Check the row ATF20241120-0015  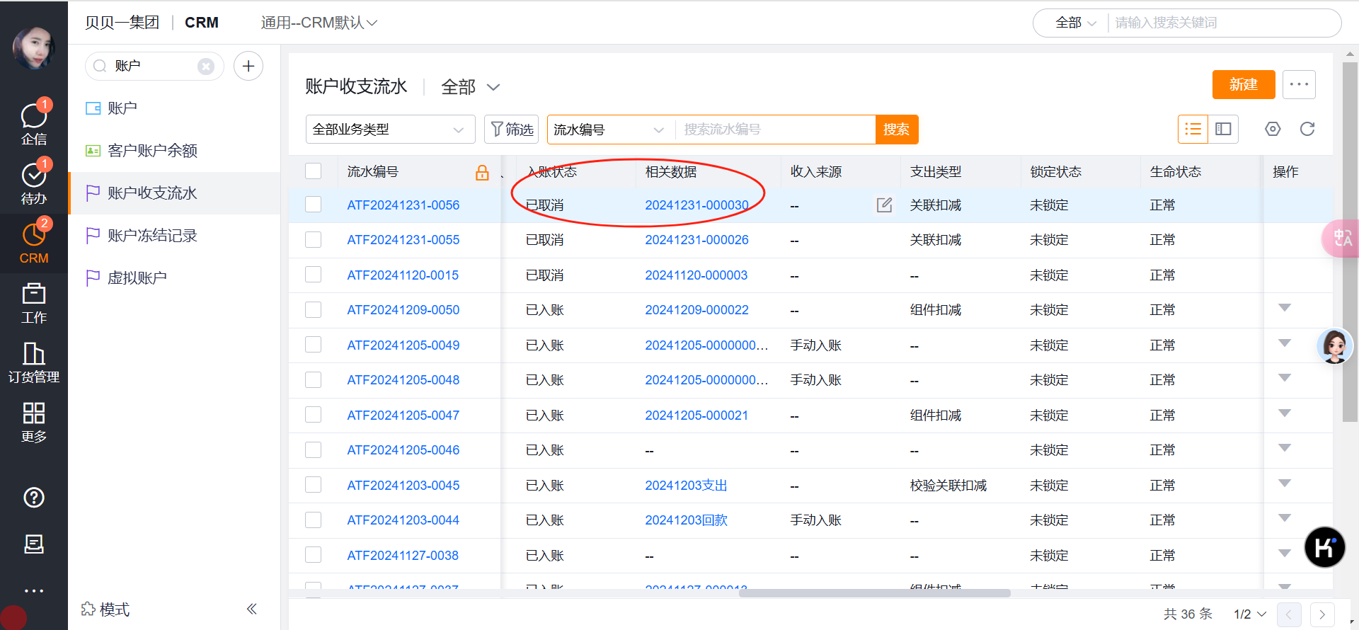coord(313,275)
